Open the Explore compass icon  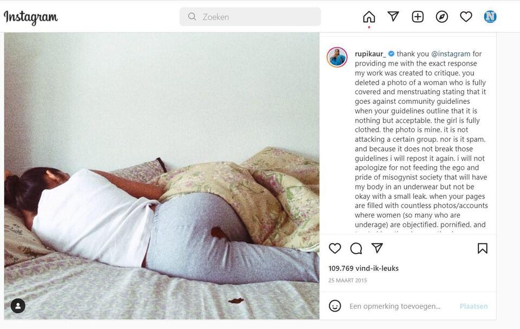click(x=442, y=17)
